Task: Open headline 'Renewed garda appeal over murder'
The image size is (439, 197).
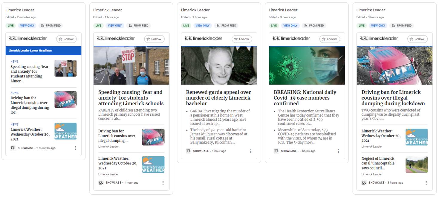Action: pos(218,98)
